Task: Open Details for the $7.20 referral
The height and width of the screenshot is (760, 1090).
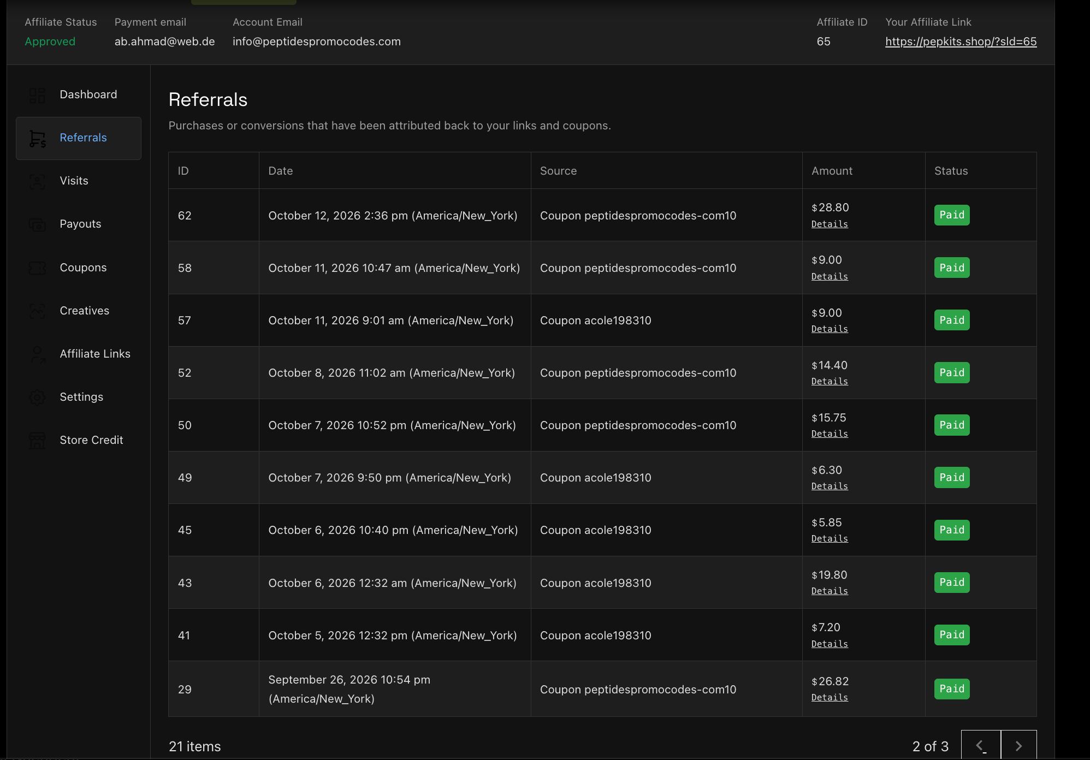Action: [x=830, y=644]
